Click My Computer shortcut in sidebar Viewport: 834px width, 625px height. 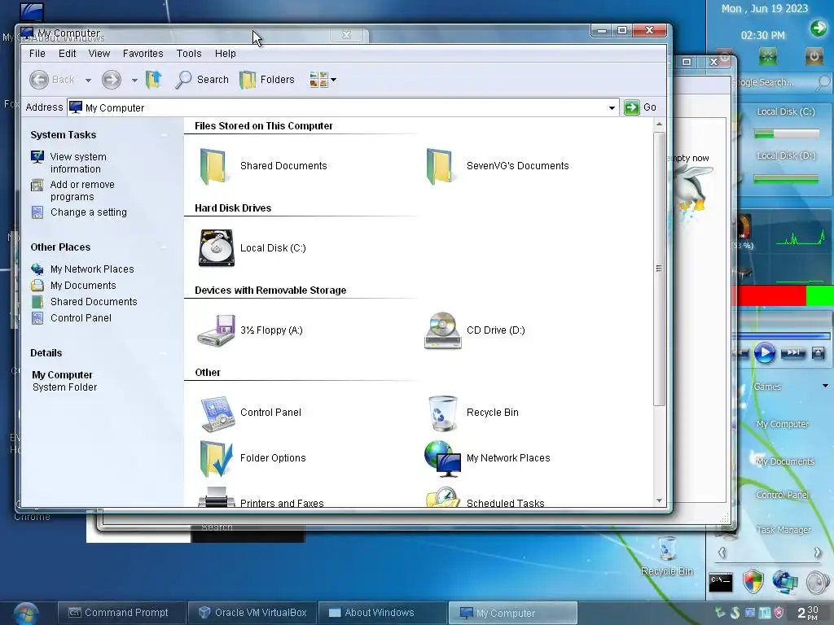click(x=783, y=424)
